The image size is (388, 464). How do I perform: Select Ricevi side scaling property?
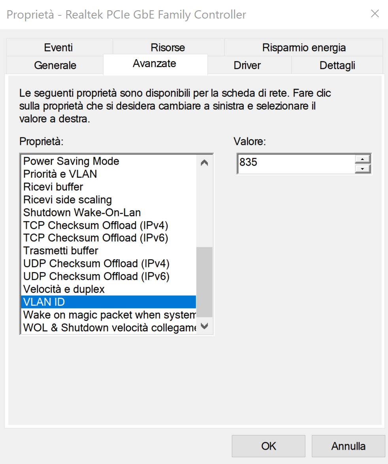click(x=109, y=200)
